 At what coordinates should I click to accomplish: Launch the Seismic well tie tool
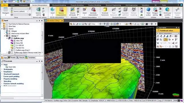pos(38,11)
